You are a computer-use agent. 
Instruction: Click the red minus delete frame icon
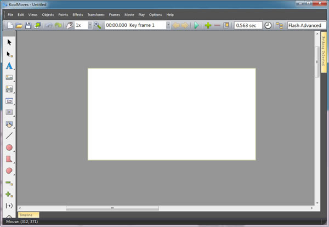tap(217, 26)
